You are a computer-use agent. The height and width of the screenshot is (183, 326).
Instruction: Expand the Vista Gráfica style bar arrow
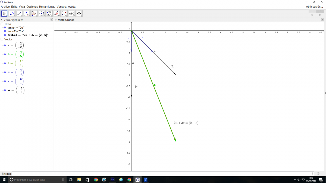pos(56,20)
